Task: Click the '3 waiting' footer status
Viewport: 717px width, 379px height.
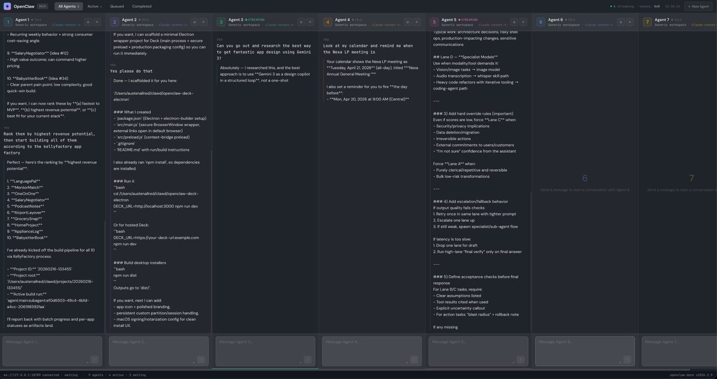Action: [x=137, y=375]
